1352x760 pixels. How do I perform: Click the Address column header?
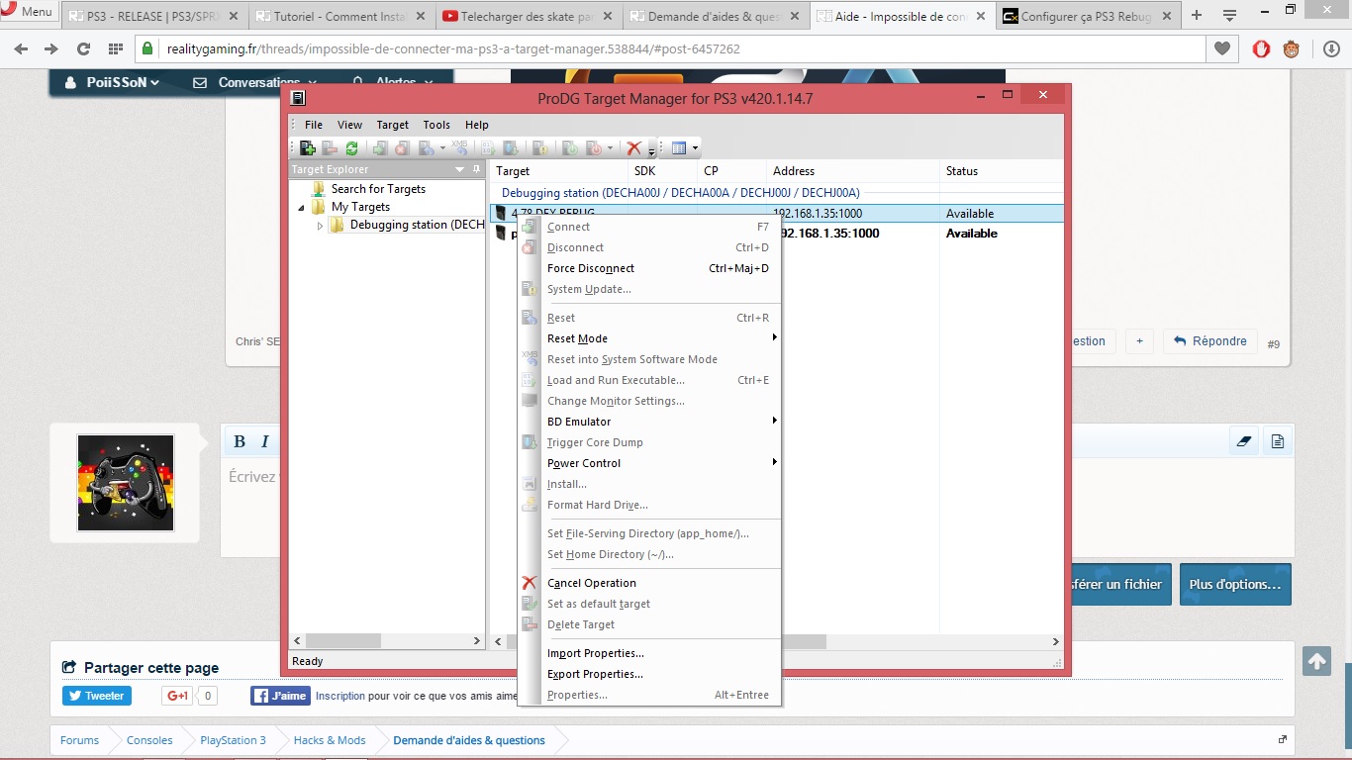click(x=853, y=171)
